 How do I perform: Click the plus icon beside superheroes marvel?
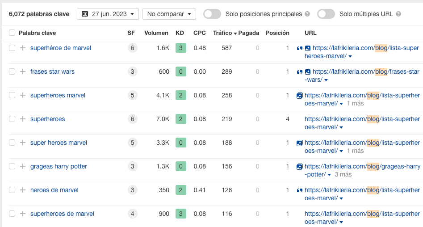pyautogui.click(x=23, y=95)
